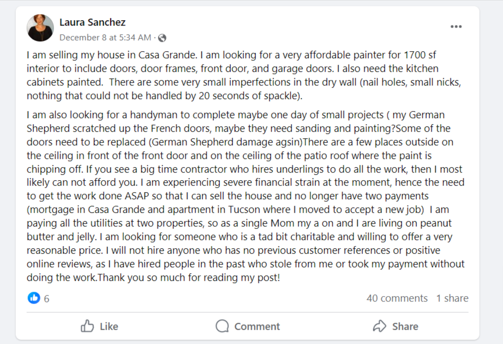Click the Comment speech-bubble icon
This screenshot has height=344, width=503.
222,326
